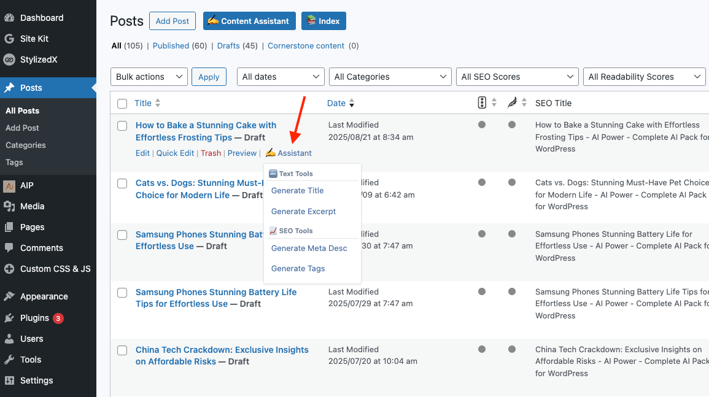
Task: Open the Pages icon in sidebar
Action: pos(9,227)
